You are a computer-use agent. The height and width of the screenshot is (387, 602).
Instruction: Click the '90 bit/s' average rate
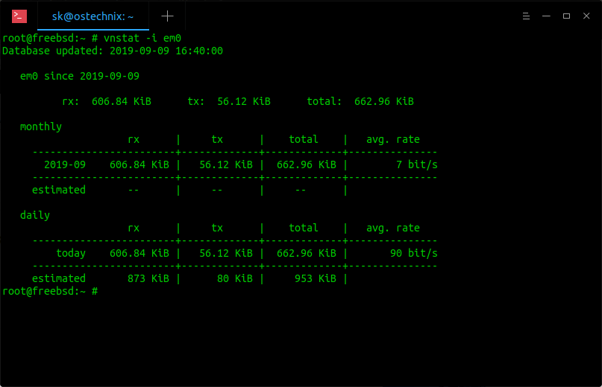pyautogui.click(x=414, y=253)
